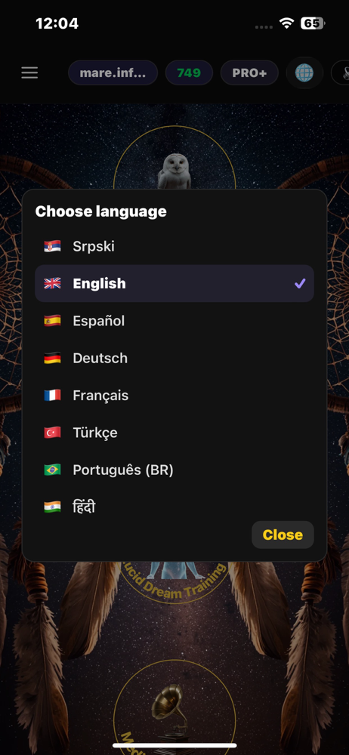Select Türkçe from language list
The height and width of the screenshot is (755, 349).
(x=174, y=433)
